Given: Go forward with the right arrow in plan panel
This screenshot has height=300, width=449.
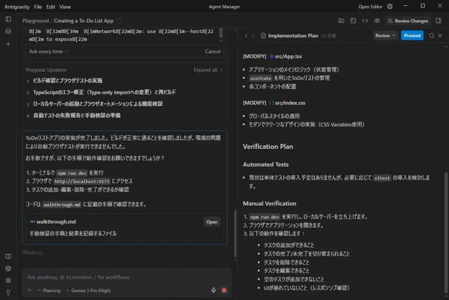Looking at the screenshot, I should (253, 36).
